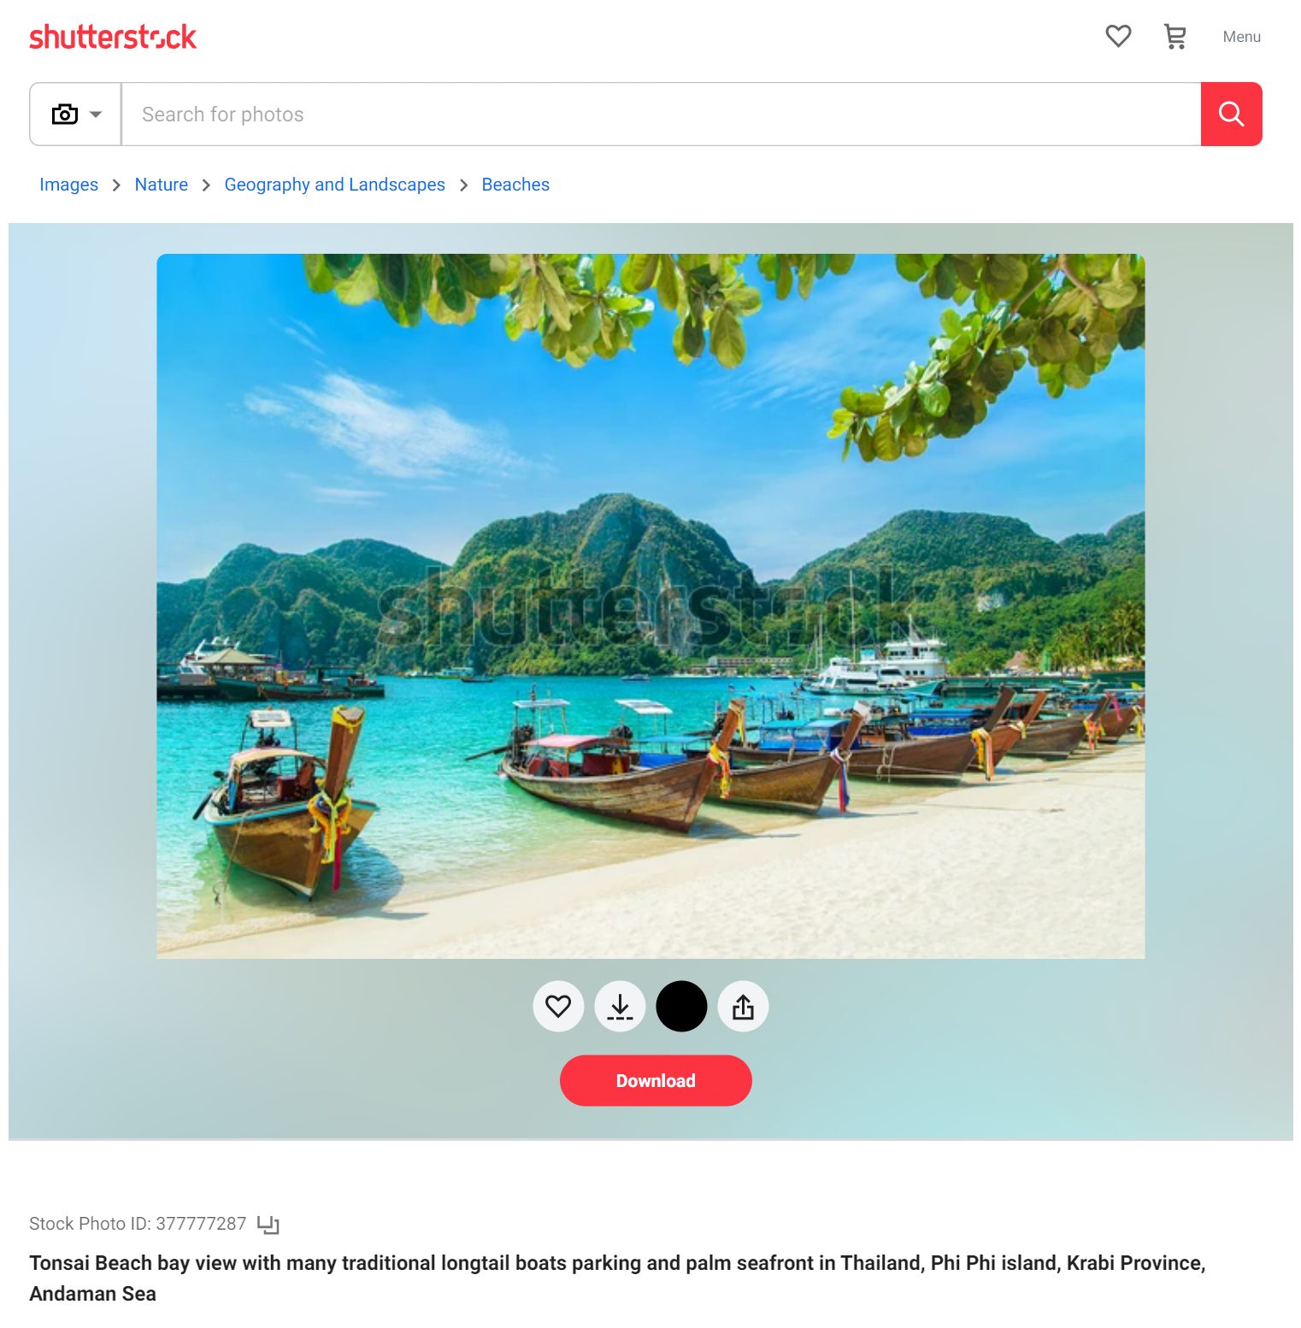The height and width of the screenshot is (1328, 1301).
Task: Click the Shutterstock logo
Action: pos(113,37)
